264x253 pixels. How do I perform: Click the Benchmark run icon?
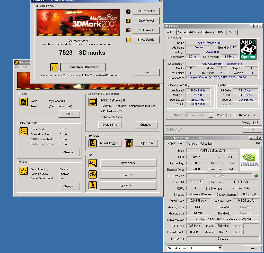pyautogui.click(x=93, y=163)
